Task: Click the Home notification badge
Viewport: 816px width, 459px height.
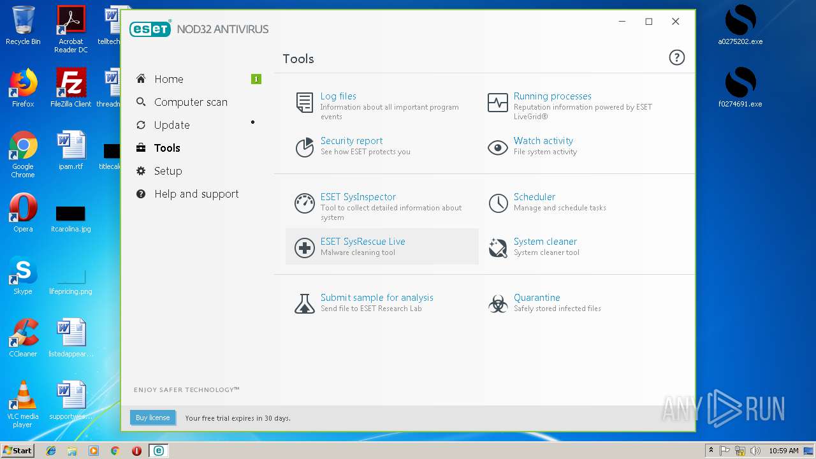Action: pos(256,79)
